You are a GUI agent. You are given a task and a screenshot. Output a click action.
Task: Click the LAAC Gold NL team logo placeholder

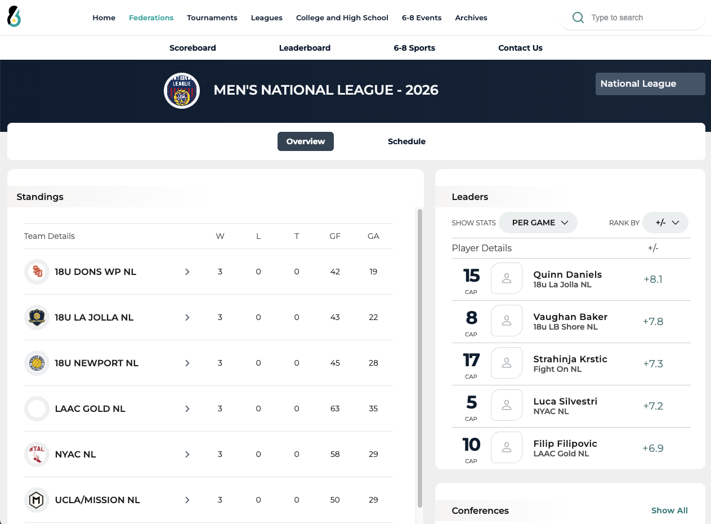[37, 408]
